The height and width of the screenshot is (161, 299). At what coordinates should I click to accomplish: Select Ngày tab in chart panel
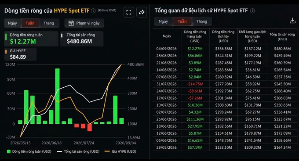point(12,23)
